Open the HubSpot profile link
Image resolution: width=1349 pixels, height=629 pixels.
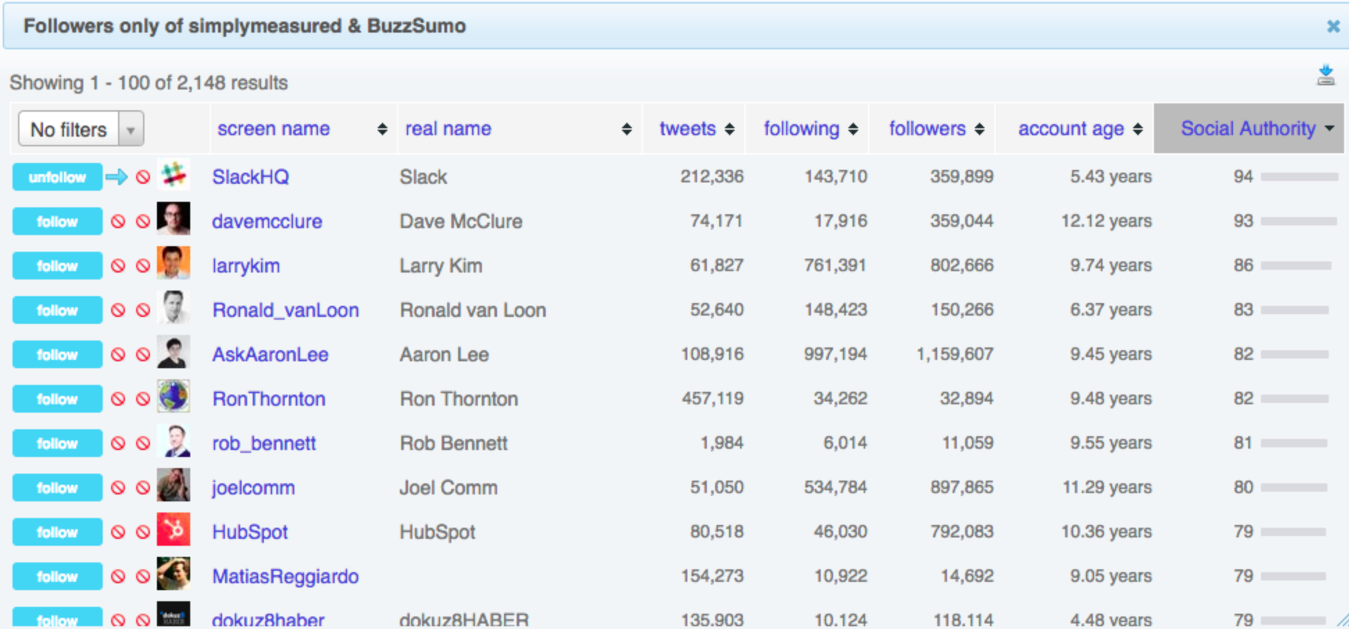pos(250,532)
